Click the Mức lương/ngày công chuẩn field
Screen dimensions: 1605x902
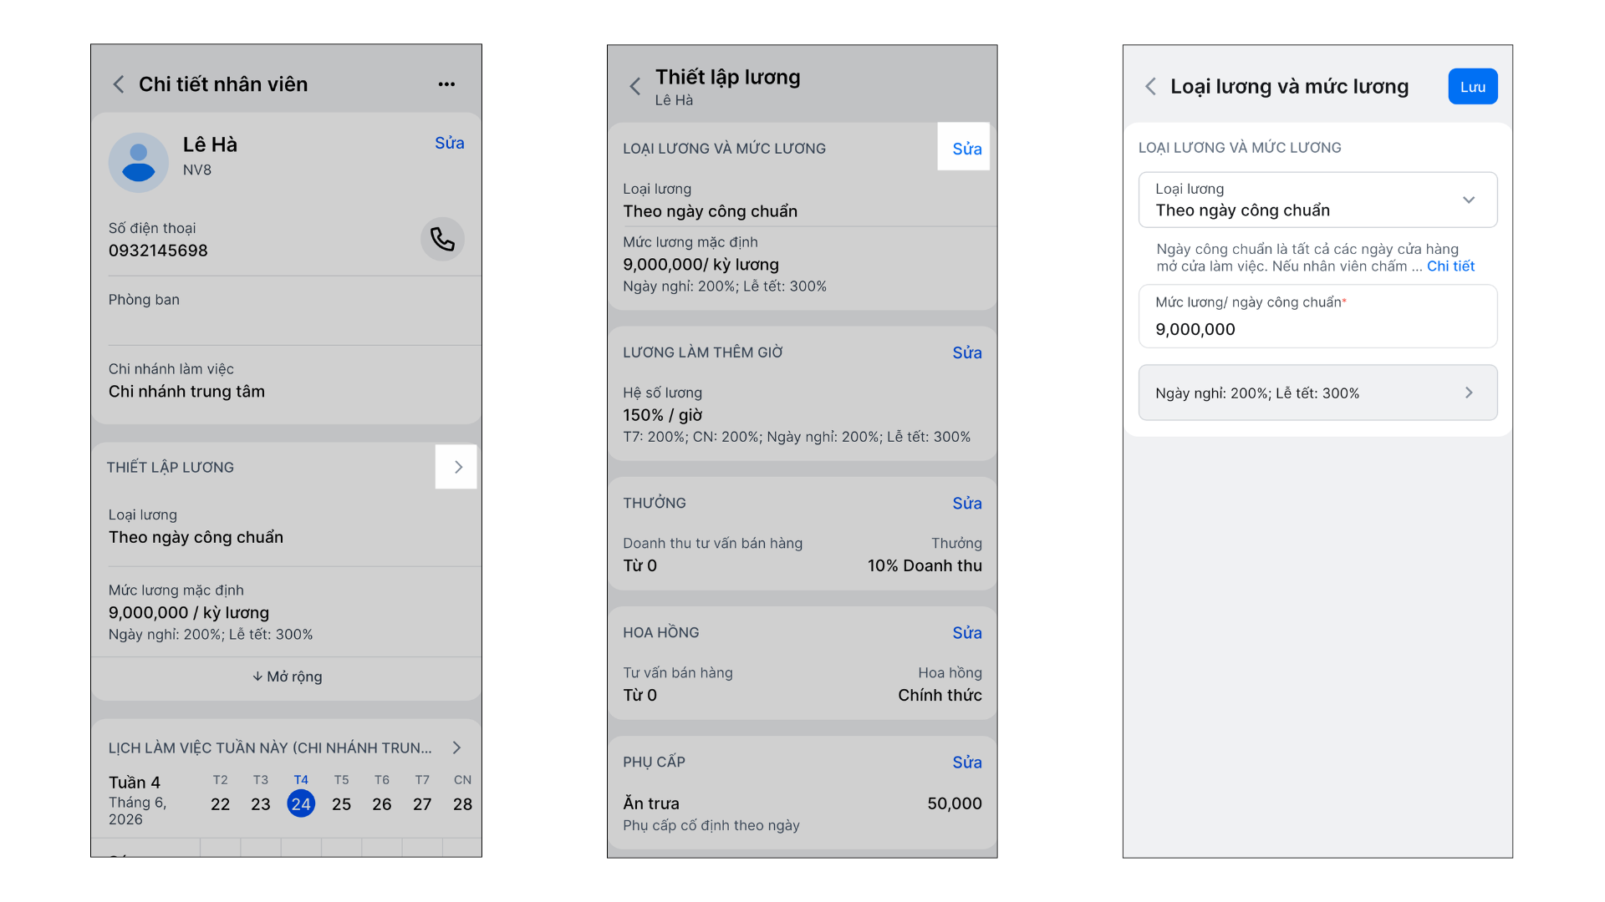1317,317
